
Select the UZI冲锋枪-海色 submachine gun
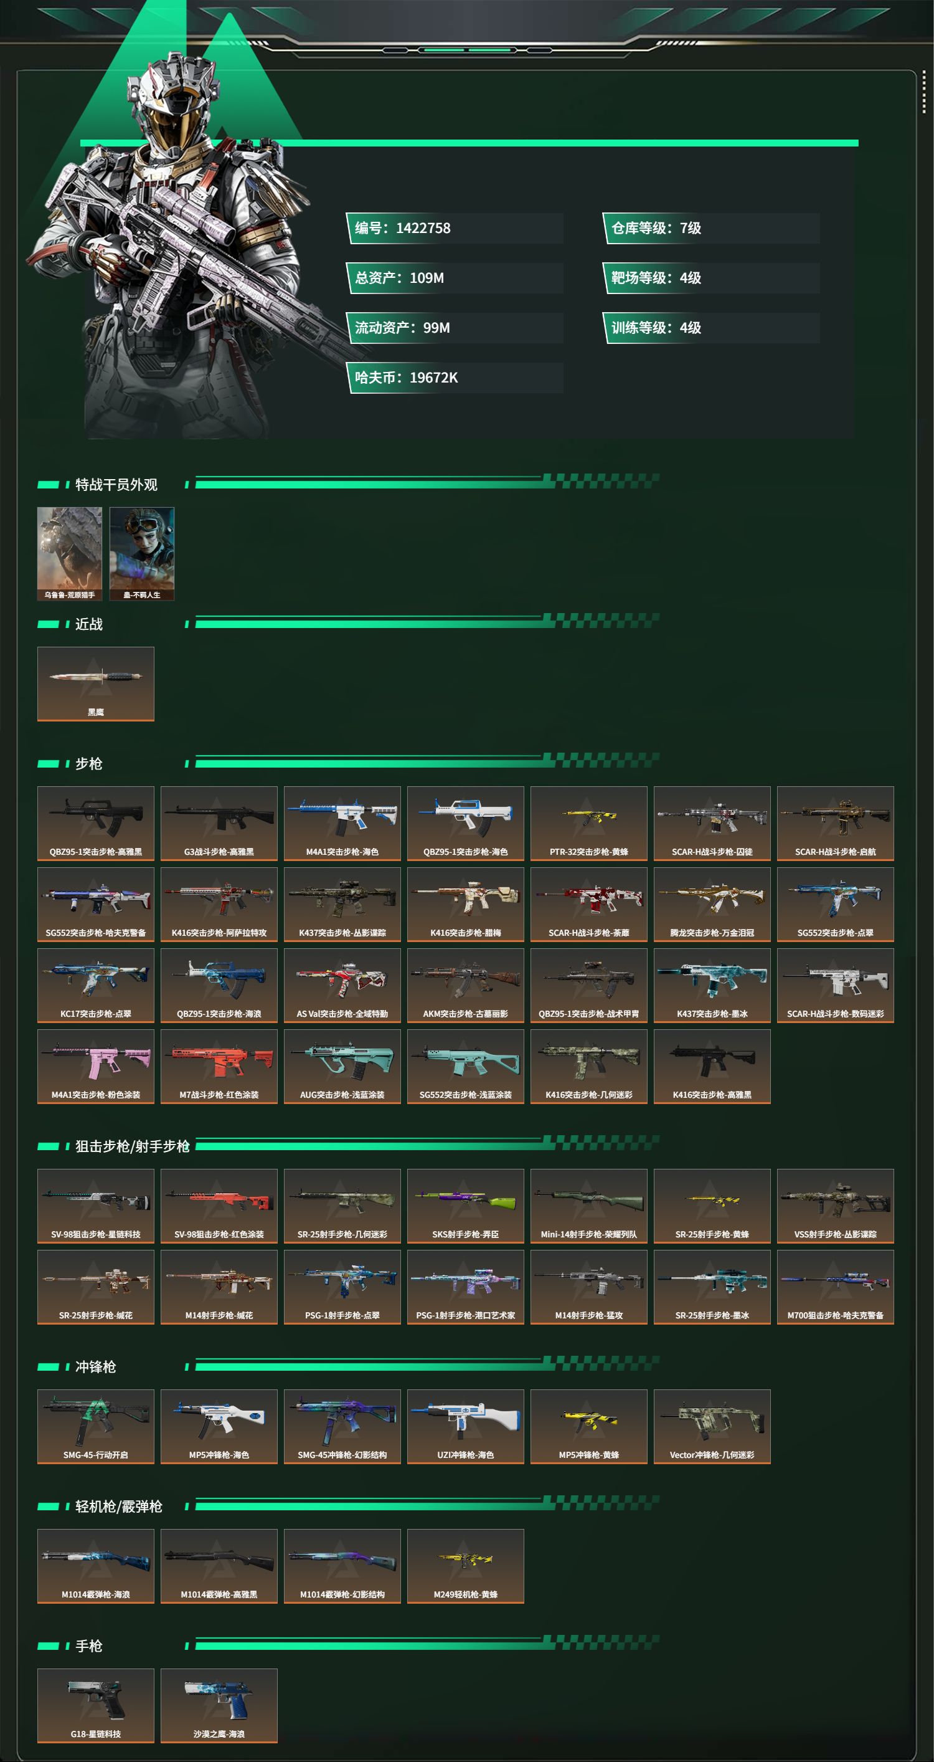coord(466,1426)
